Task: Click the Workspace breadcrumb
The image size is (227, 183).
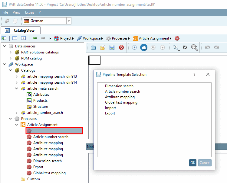Action: tap(92, 38)
